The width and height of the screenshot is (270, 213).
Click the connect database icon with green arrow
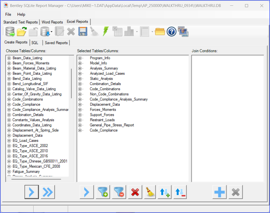coord(10,31)
